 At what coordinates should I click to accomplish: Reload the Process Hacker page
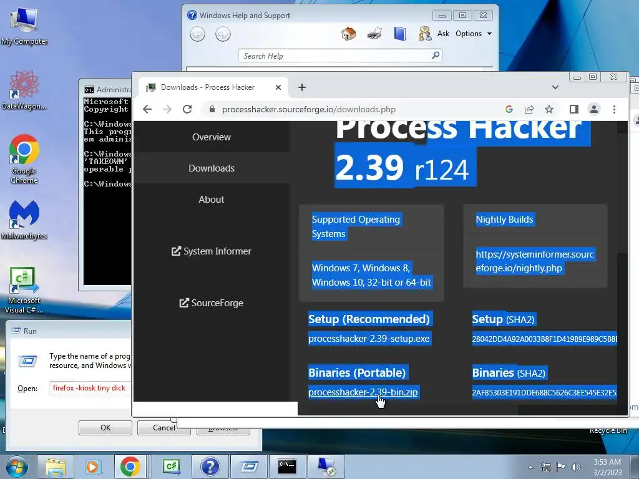pos(187,109)
